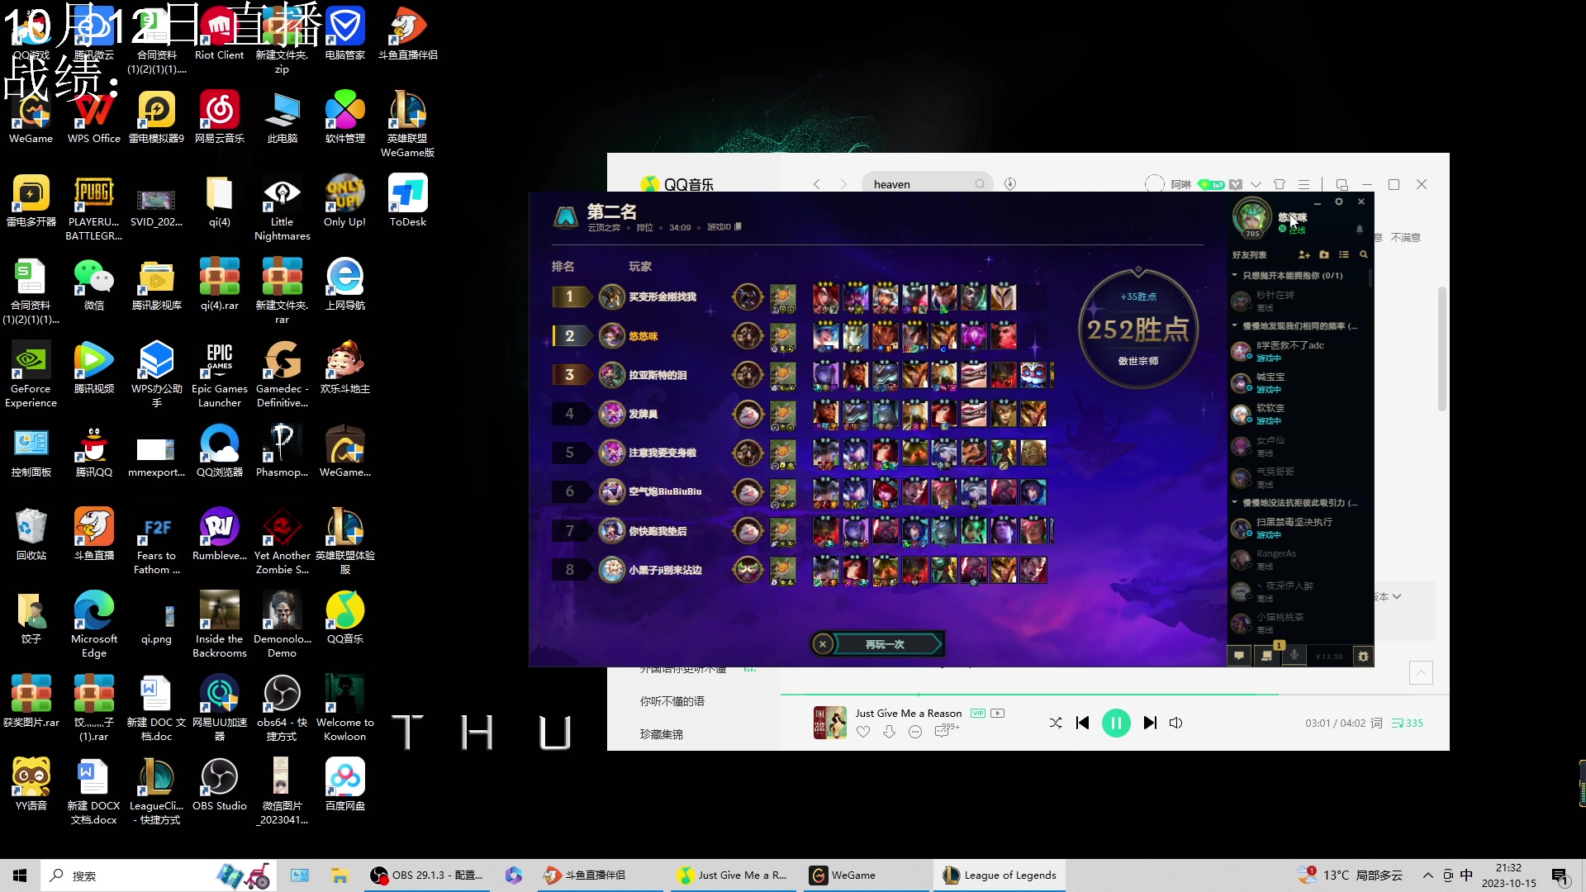Open the current song album cover
1586x892 pixels.
[830, 723]
